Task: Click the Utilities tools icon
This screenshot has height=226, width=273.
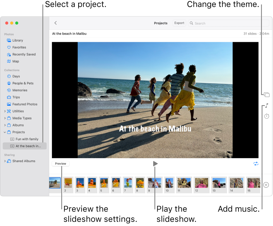Action: click(9, 111)
